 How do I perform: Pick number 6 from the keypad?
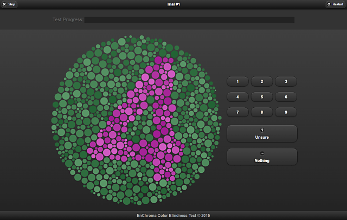pos(286,97)
